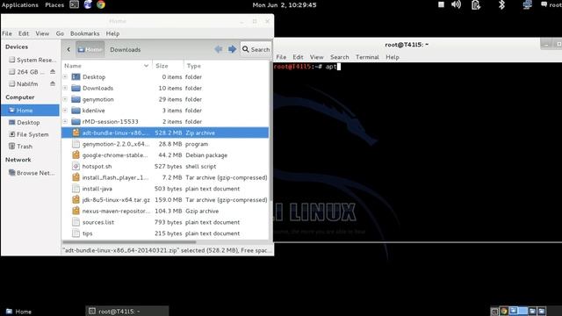
Task: Sort by Type column header
Action: [226, 66]
